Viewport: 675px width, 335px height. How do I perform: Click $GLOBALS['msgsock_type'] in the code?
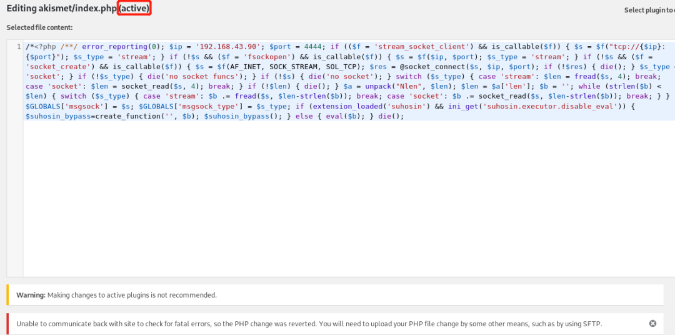coord(192,107)
